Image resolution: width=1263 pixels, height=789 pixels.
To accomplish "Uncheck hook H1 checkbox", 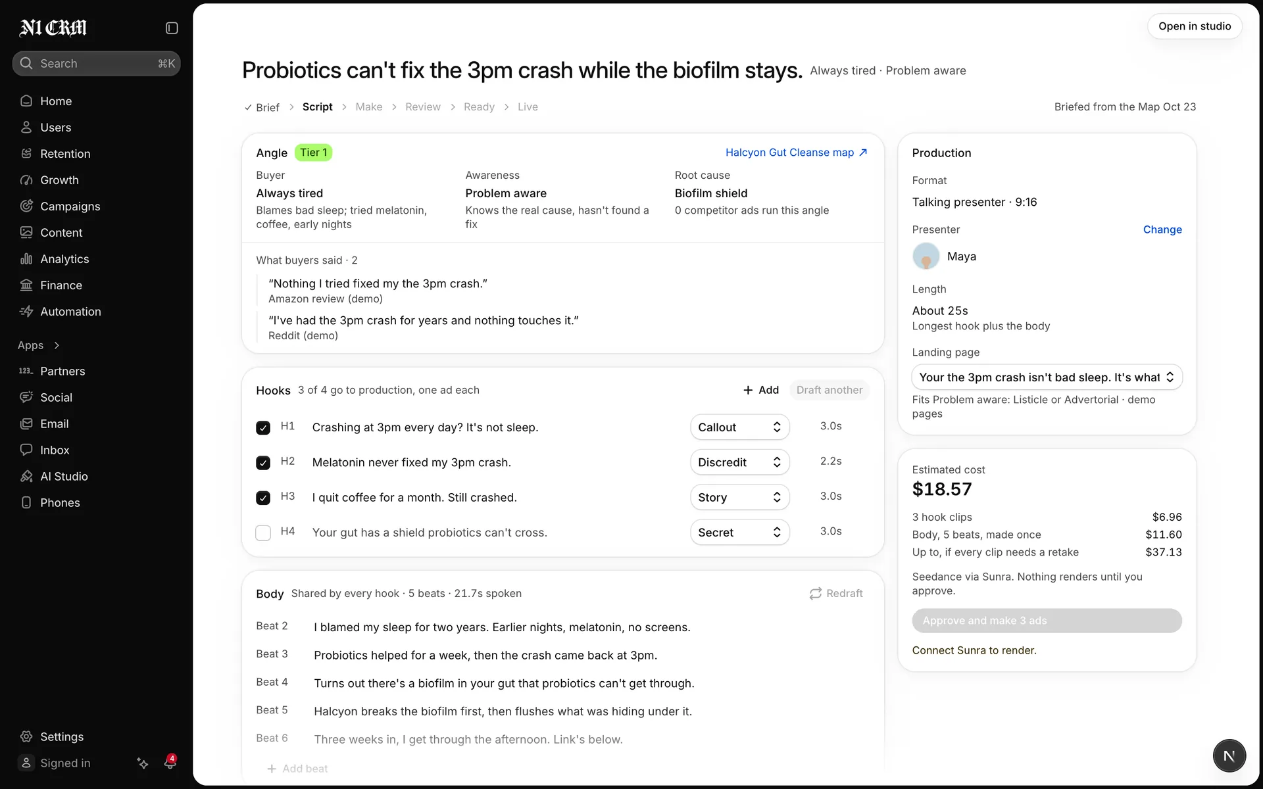I will [x=263, y=427].
